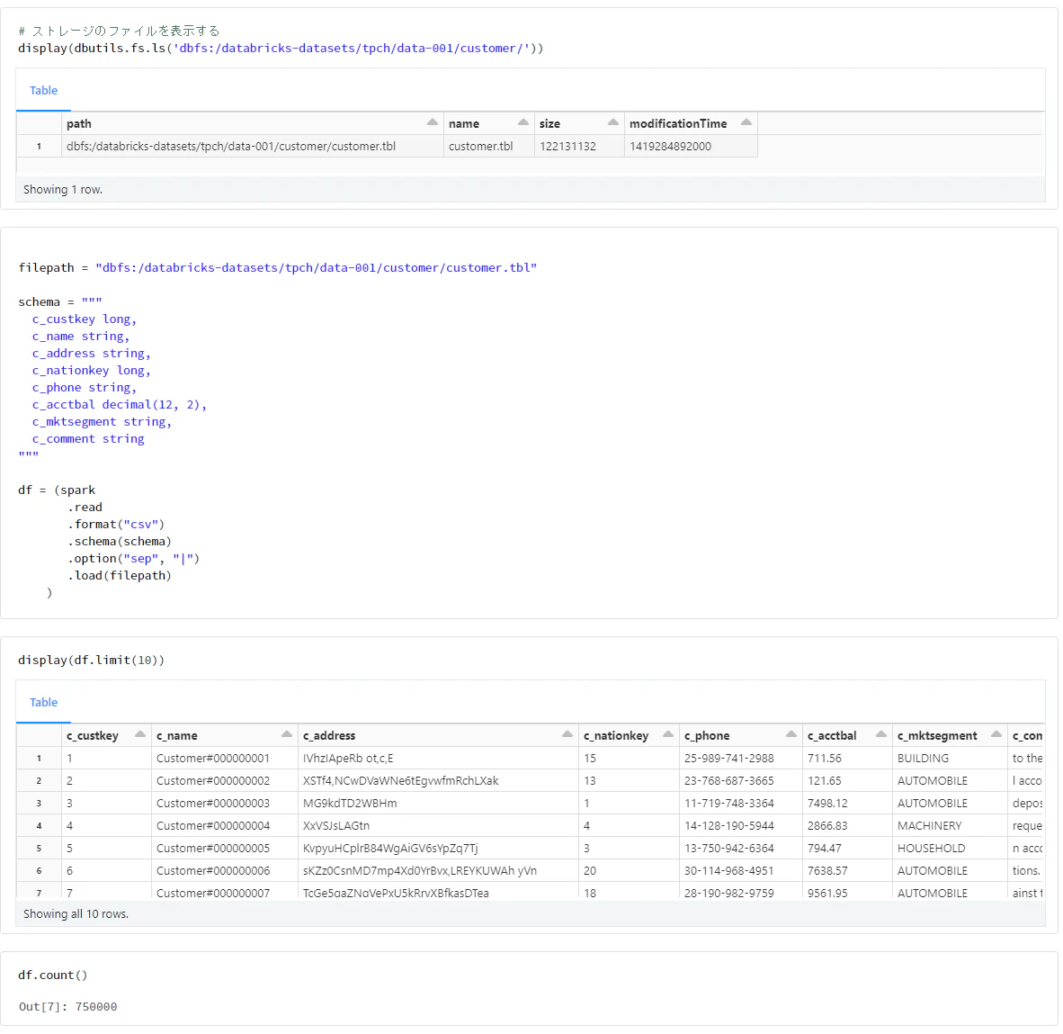Open the Table tab of the file listing output
This screenshot has width=1063, height=1034.
coord(43,90)
